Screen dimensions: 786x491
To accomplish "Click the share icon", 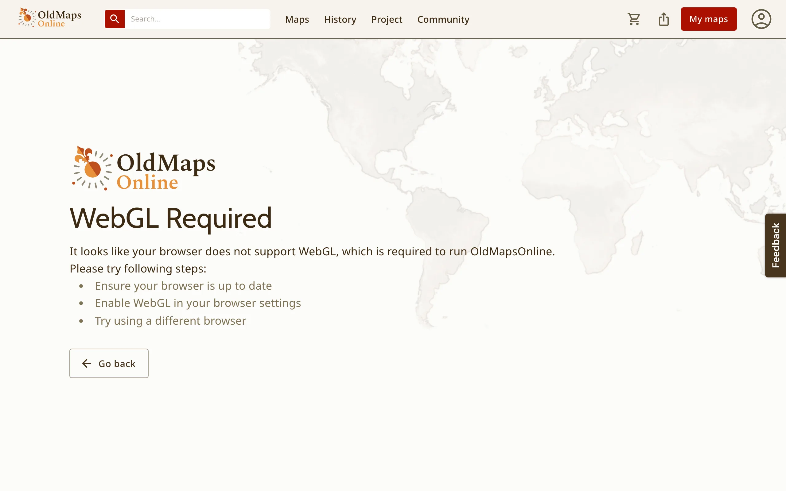I will pyautogui.click(x=663, y=19).
